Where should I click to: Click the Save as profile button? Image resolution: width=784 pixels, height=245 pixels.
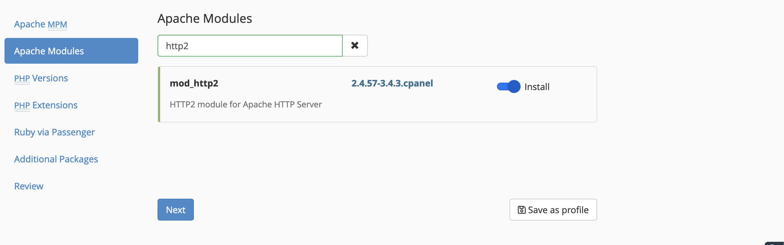coord(553,210)
